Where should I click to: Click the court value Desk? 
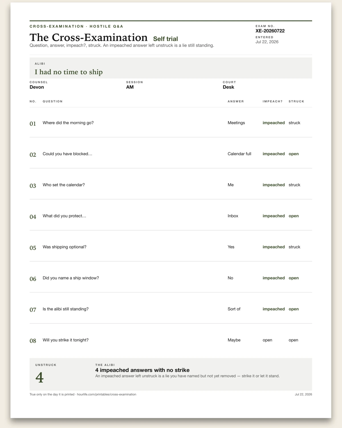click(228, 87)
